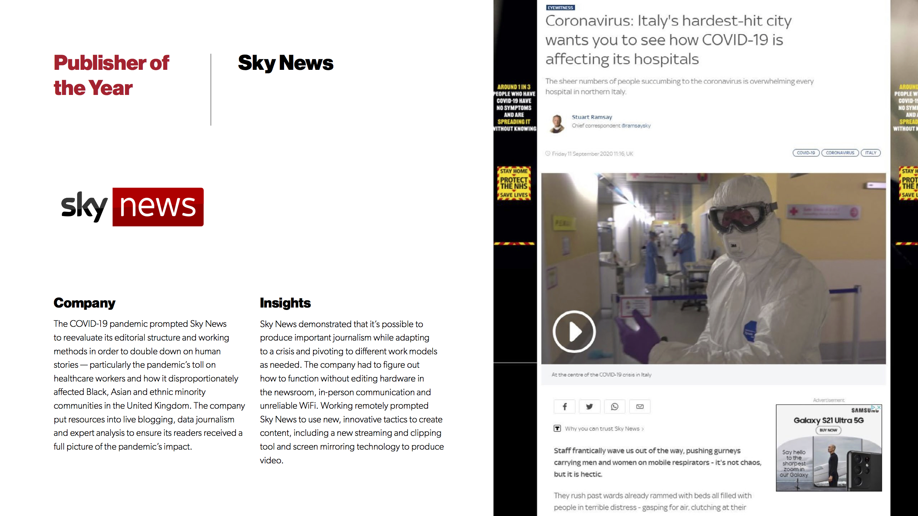Click Stay Home Protect NHS banner
The height and width of the screenshot is (516, 918).
click(513, 183)
